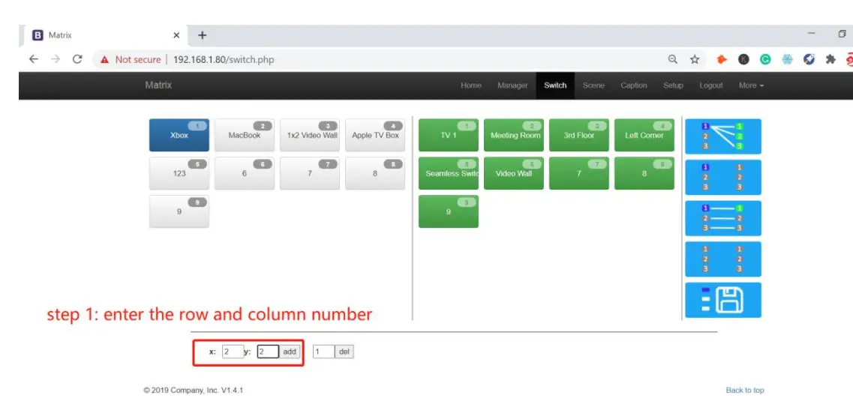Click the add button
Viewport: 853px width, 413px height.
click(x=290, y=352)
